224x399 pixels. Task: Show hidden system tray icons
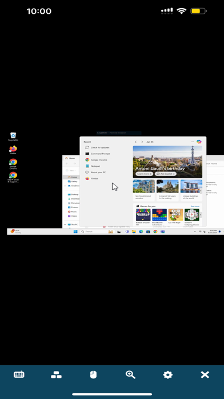point(195,232)
